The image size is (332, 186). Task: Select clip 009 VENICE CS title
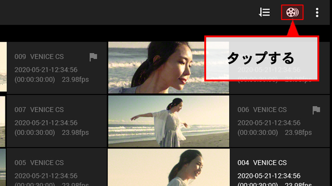pyautogui.click(x=39, y=57)
